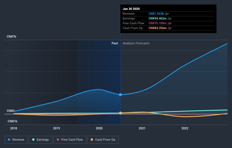Click the Cash From Op row label in tooltip
Image resolution: width=232 pixels, height=148 pixels.
(x=133, y=28)
